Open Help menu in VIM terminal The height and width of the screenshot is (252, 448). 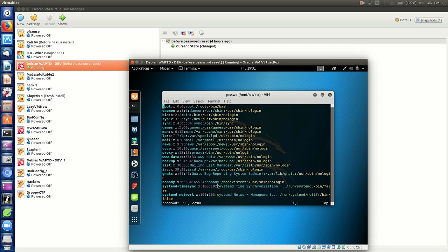click(227, 101)
